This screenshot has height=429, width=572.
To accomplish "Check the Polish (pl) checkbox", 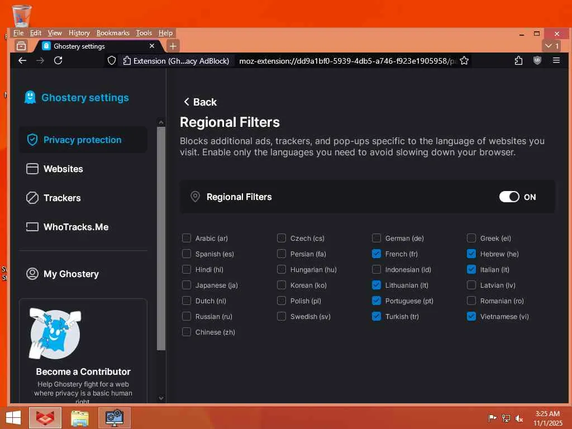I will (x=282, y=301).
